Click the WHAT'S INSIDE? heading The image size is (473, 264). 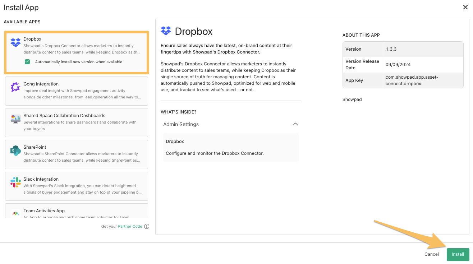coord(179,112)
